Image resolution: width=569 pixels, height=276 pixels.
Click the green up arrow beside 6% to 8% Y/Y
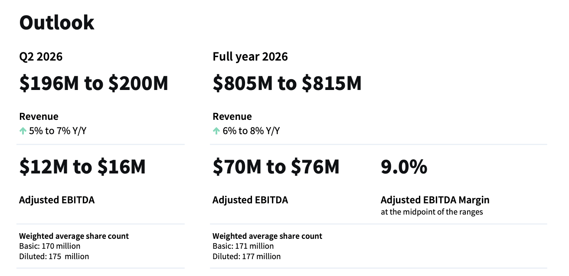tap(216, 131)
